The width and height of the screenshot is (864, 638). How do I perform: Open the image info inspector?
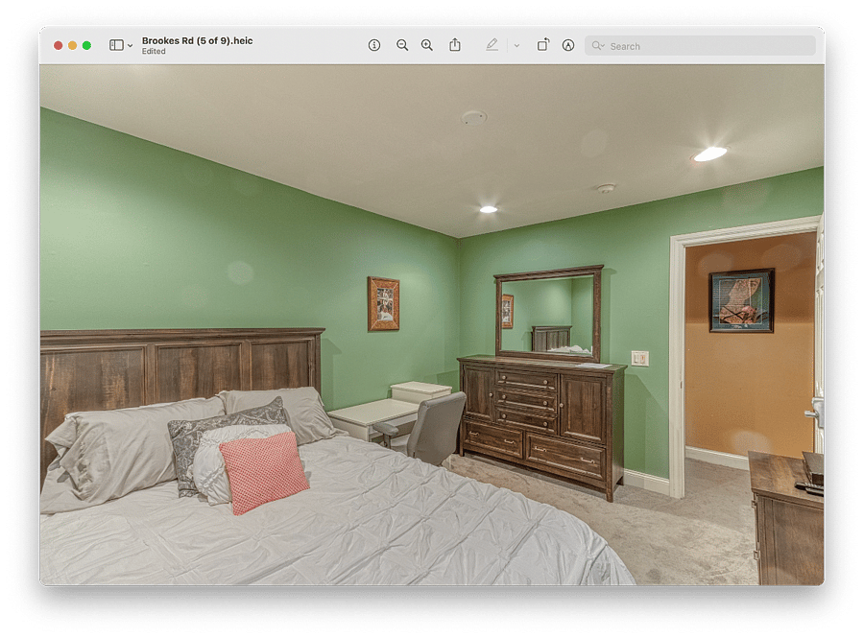click(x=374, y=45)
